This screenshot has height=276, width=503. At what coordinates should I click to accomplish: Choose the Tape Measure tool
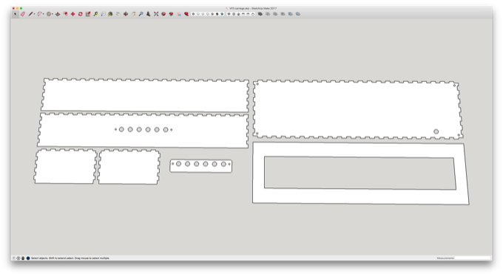click(95, 14)
